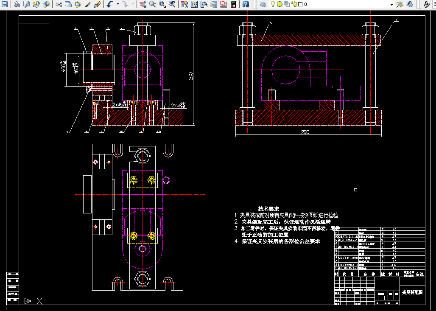Open the Text Style icon

tap(427, 4)
